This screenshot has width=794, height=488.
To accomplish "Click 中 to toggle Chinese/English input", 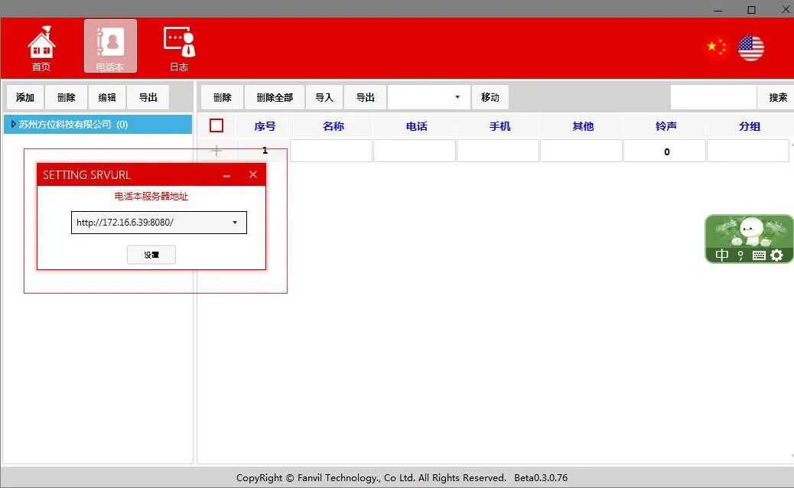I will [722, 255].
